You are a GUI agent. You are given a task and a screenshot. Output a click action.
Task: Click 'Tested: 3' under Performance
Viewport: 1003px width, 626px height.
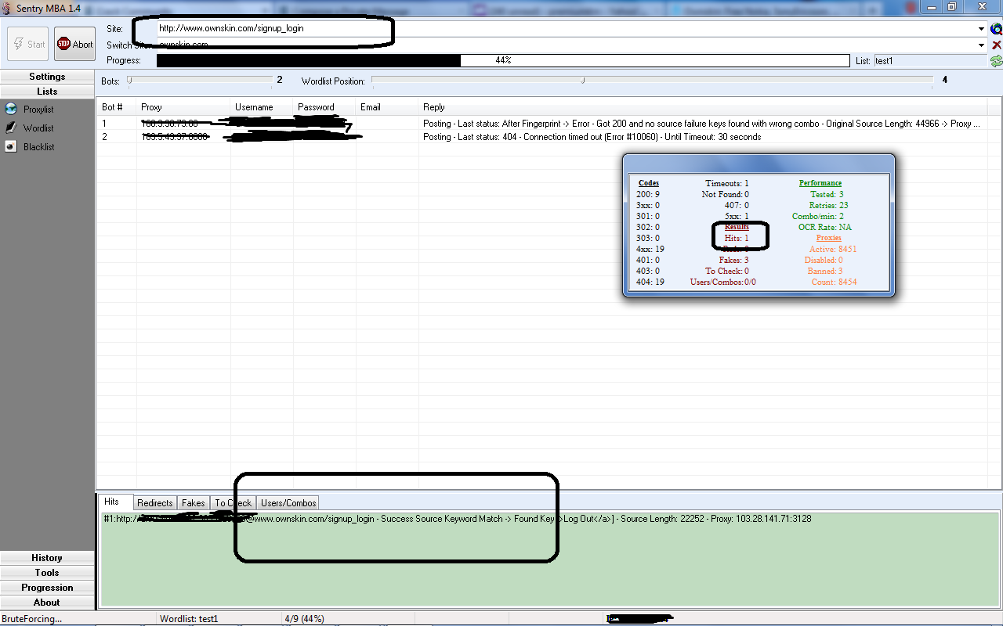pyautogui.click(x=827, y=194)
